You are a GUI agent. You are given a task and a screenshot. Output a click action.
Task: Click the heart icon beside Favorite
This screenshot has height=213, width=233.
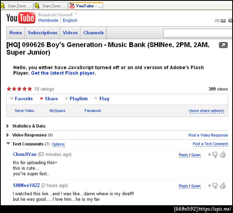click(x=12, y=98)
